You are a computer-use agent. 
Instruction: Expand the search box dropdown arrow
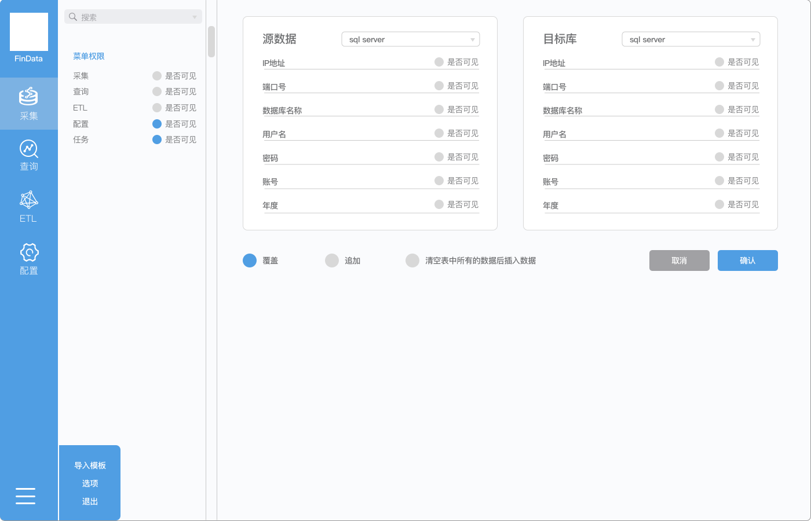pyautogui.click(x=195, y=17)
